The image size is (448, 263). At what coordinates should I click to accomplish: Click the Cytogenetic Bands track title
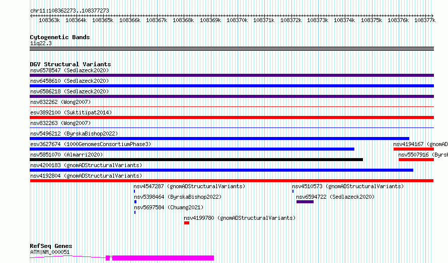coord(60,37)
